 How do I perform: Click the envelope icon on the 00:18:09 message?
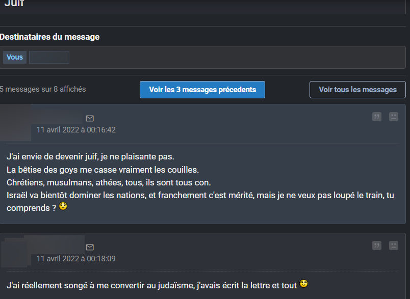coord(90,247)
